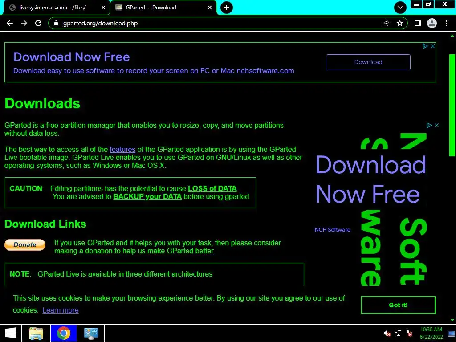Click the muted volume tray icon
This screenshot has height=342, width=456.
[x=387, y=333]
